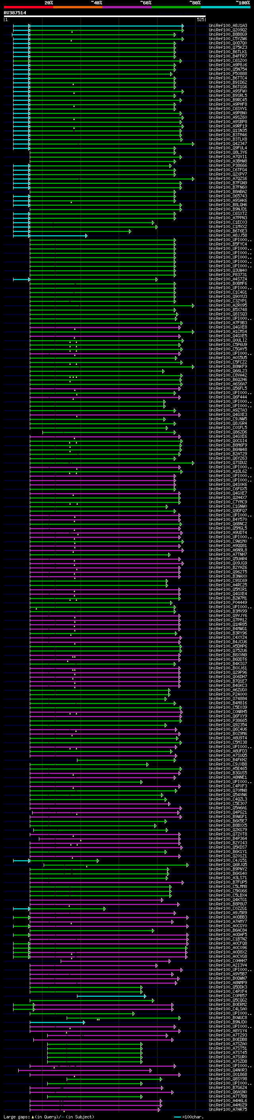Select hit UniRef100_Q9FUL4
254x1120 pixels.
[x=228, y=148]
